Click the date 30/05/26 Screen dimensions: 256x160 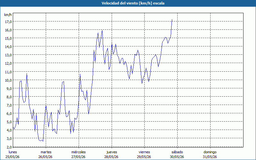coord(177,157)
